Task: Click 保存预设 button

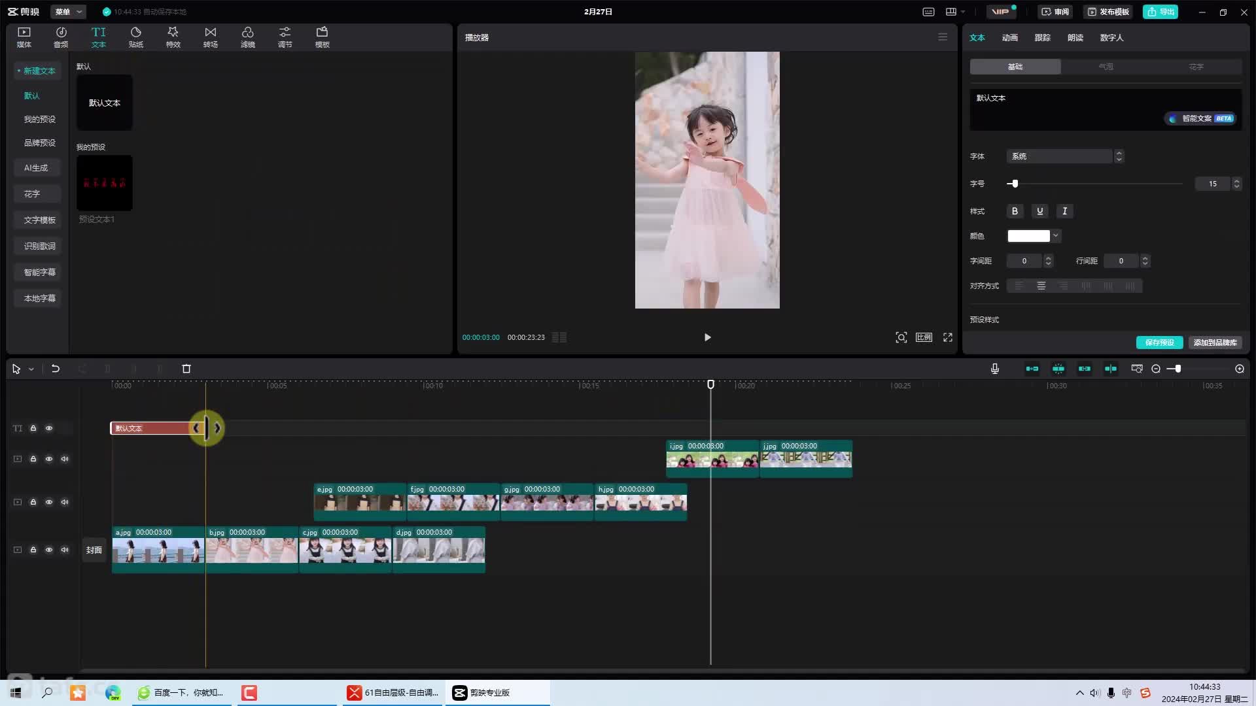Action: tap(1159, 343)
